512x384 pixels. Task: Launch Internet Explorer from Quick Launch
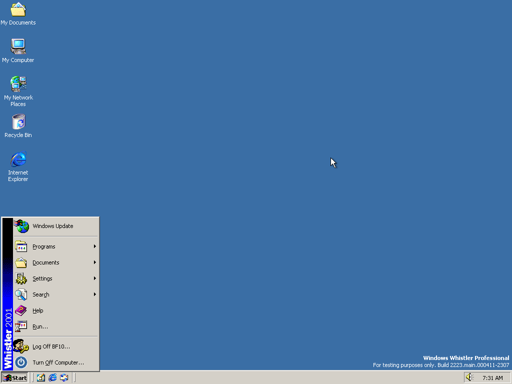[52, 378]
